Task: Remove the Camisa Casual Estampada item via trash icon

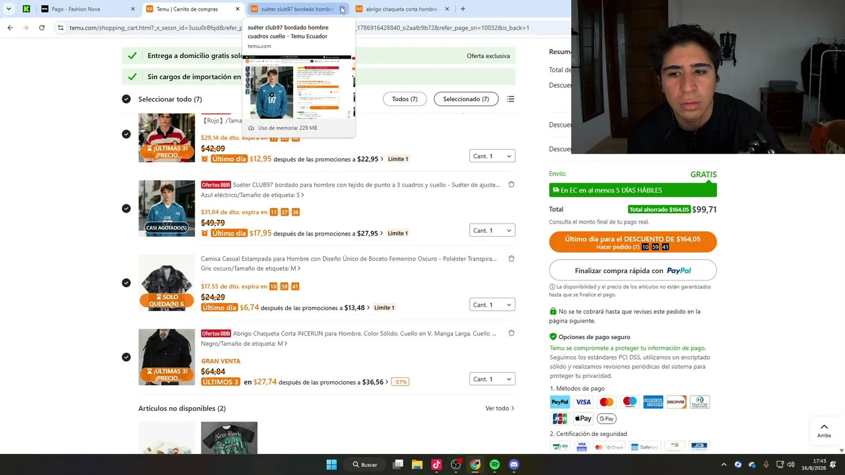Action: point(511,259)
